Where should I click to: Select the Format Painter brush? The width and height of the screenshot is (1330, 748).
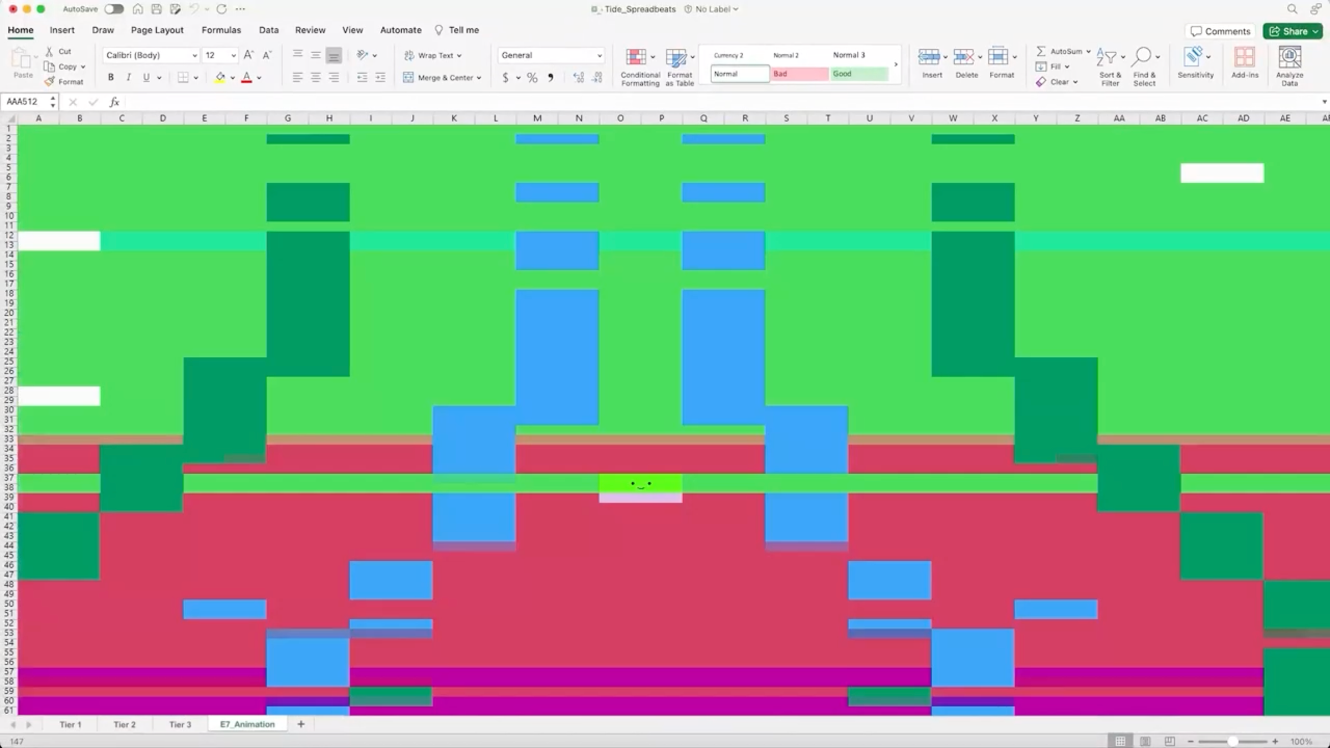click(x=50, y=81)
